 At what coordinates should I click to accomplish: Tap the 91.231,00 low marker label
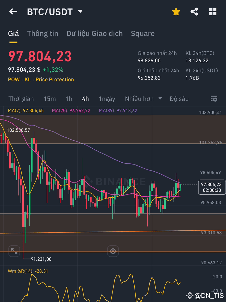(41, 259)
